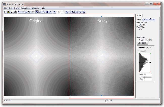Select the arrow Select/Translate tool
Image resolution: width=164 pixels, height=107 pixels.
(37, 12)
